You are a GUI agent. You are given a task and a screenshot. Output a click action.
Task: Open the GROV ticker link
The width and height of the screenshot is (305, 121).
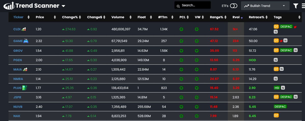point(18,51)
